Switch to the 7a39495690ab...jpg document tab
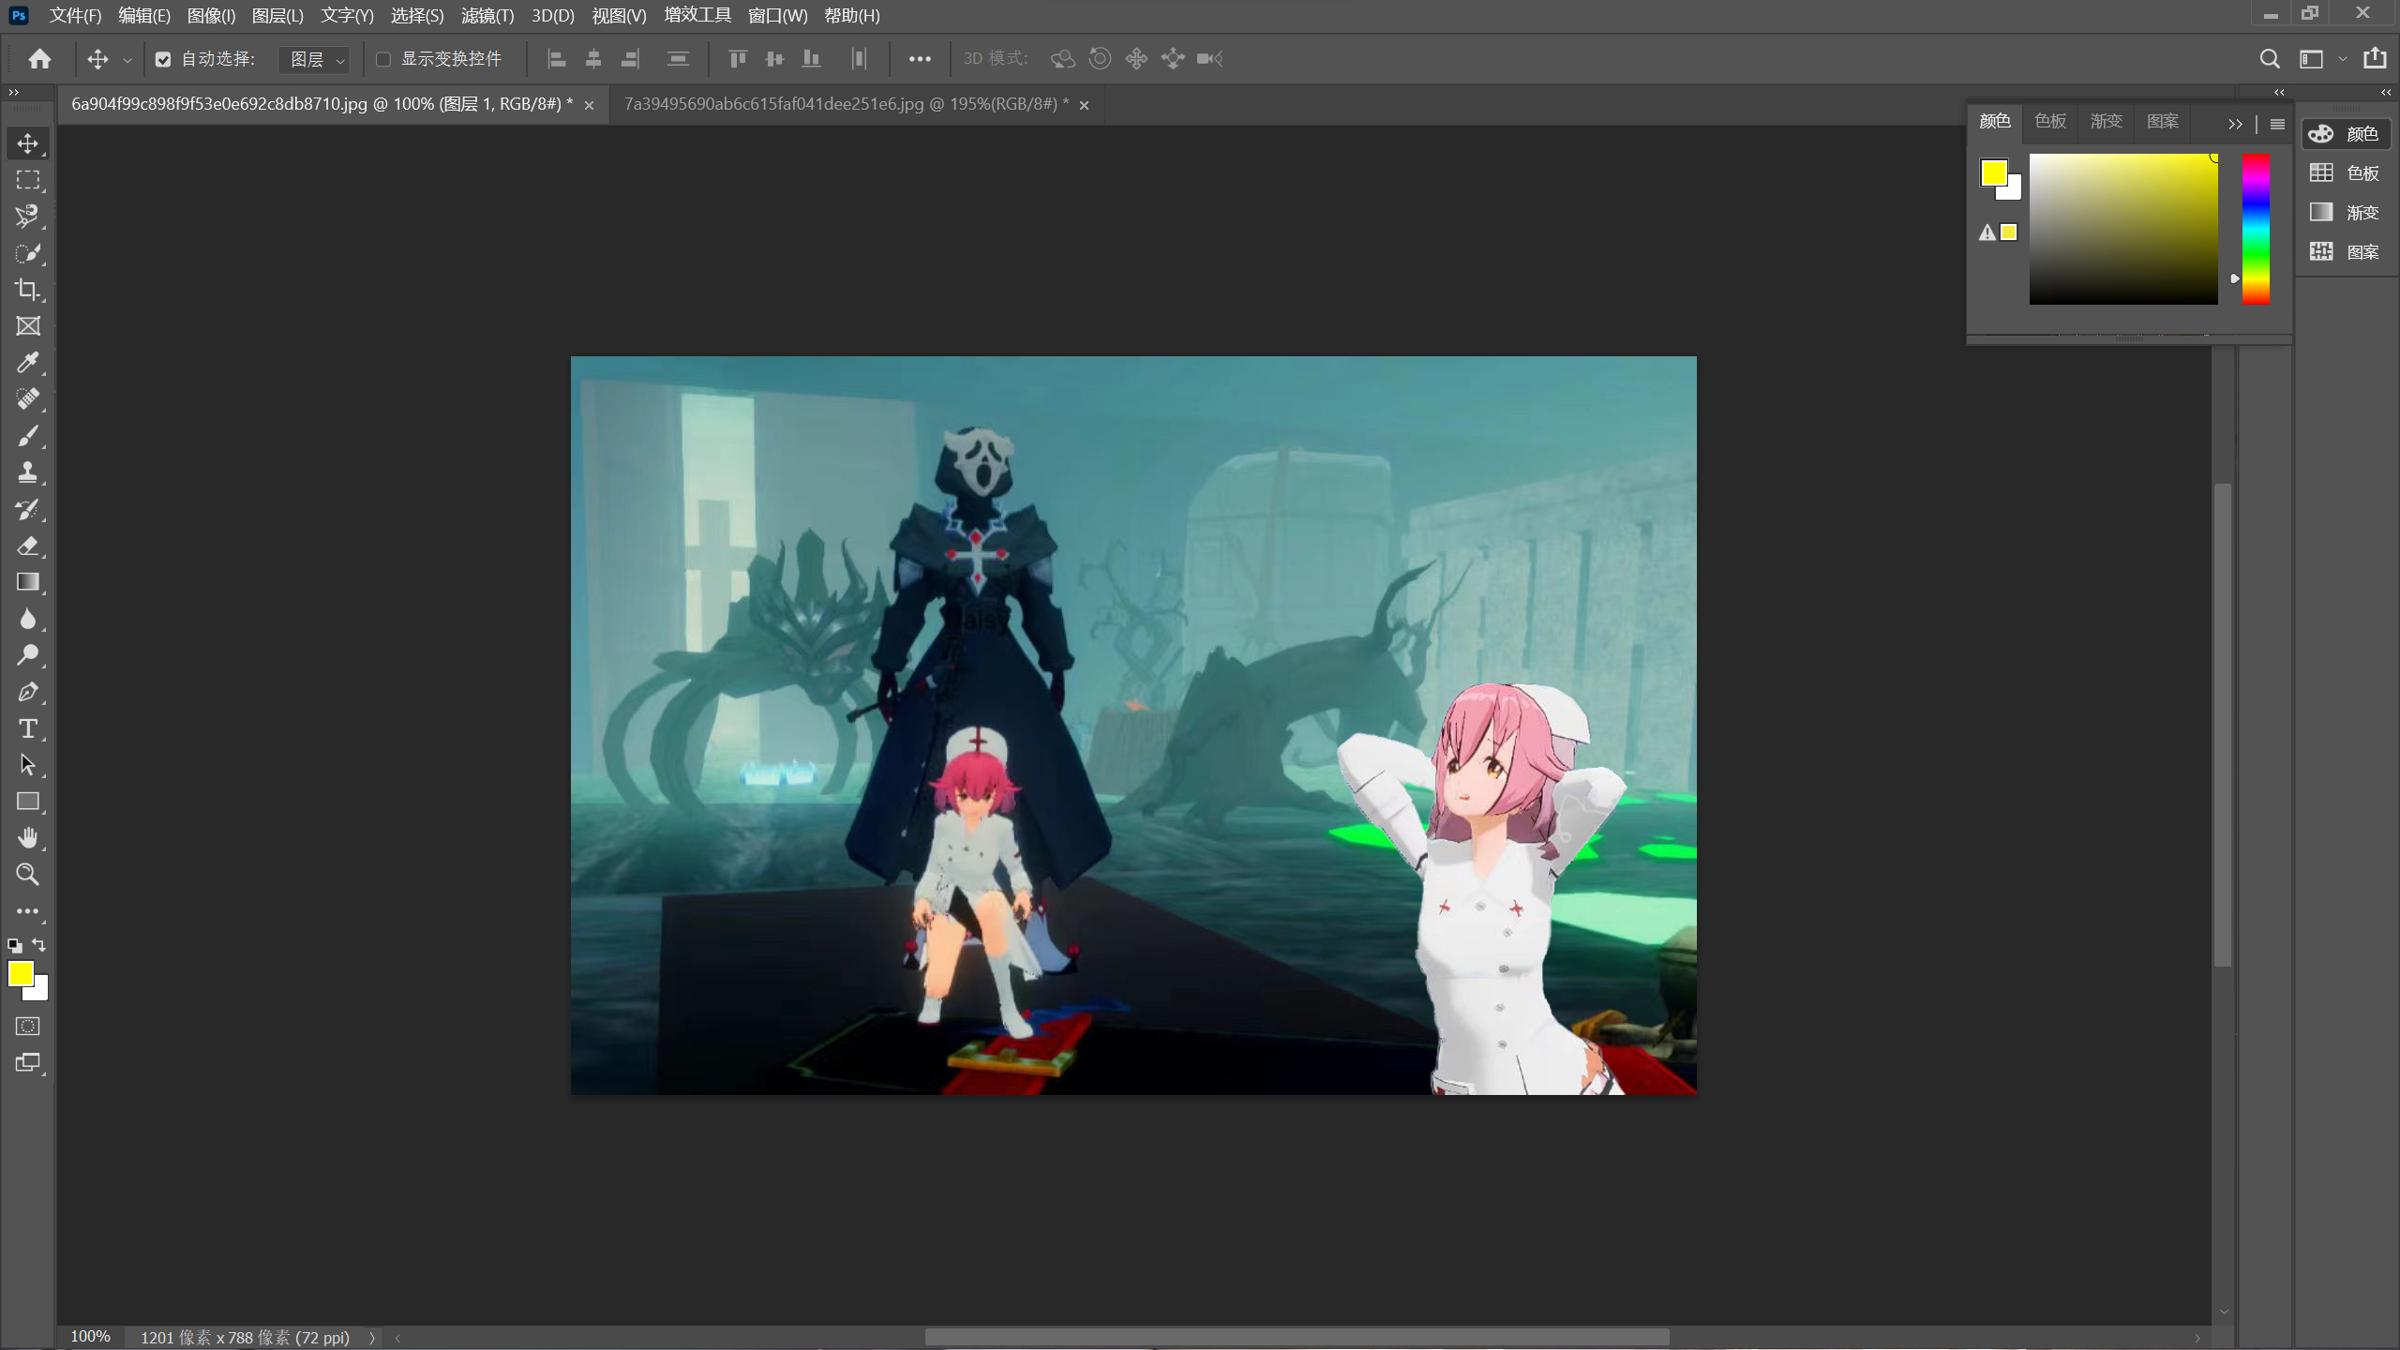 pos(846,104)
